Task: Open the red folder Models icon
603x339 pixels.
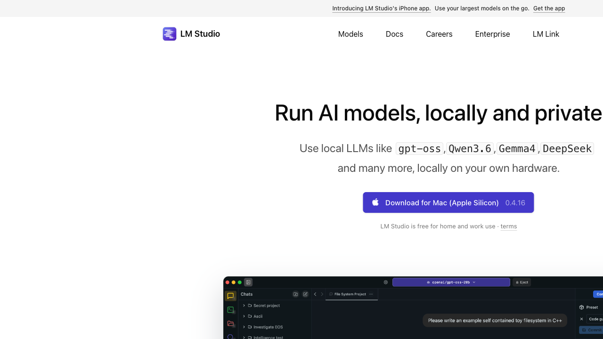Action: (x=230, y=323)
